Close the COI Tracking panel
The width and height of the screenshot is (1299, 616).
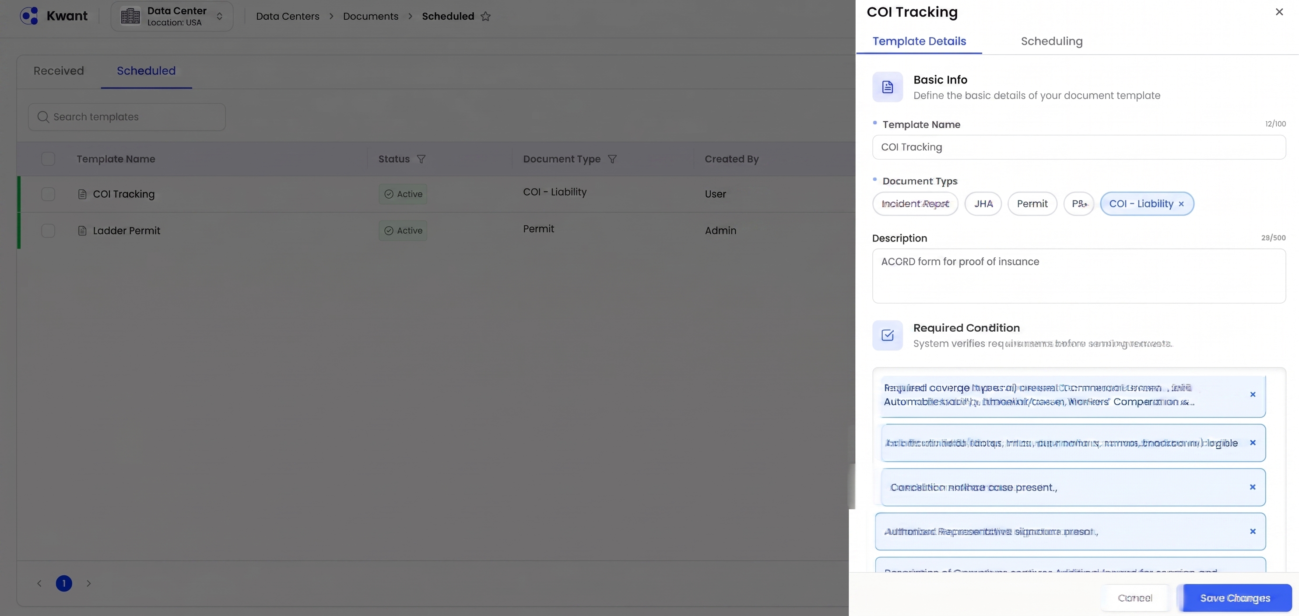pos(1279,12)
